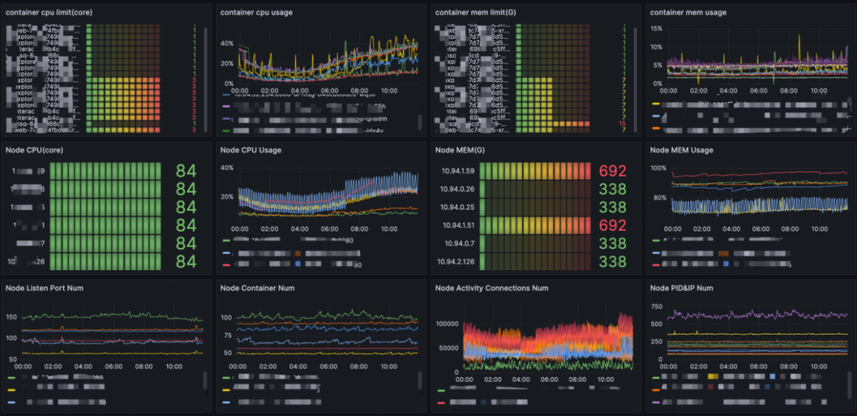
Task: Click the 150 axis label in Node Listen Port Num
Action: pyautogui.click(x=11, y=317)
